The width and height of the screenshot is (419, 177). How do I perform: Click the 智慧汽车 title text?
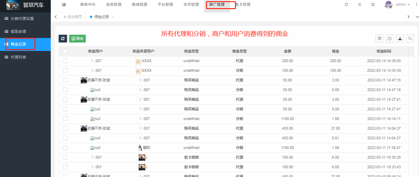[34, 5]
